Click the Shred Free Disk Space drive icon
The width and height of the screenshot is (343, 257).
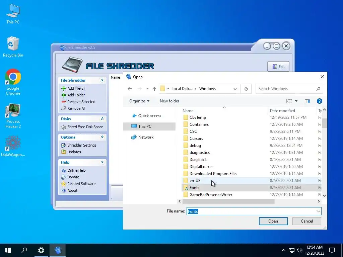tap(64, 127)
